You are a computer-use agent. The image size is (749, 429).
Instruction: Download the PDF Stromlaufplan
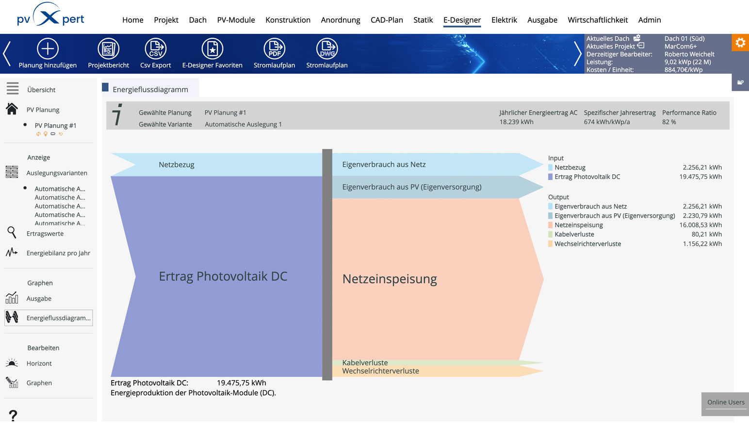274,49
